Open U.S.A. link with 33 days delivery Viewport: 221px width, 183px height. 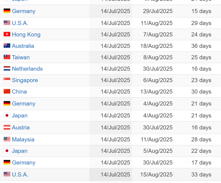20,174
